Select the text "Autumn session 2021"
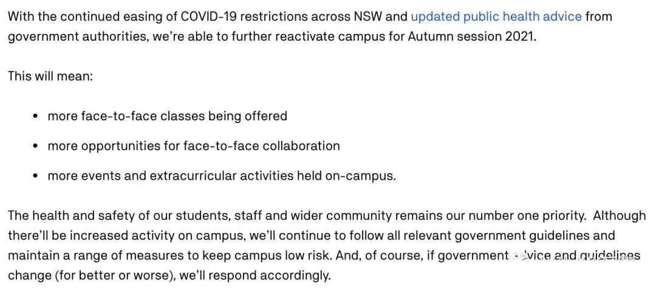656x292 pixels. point(472,36)
